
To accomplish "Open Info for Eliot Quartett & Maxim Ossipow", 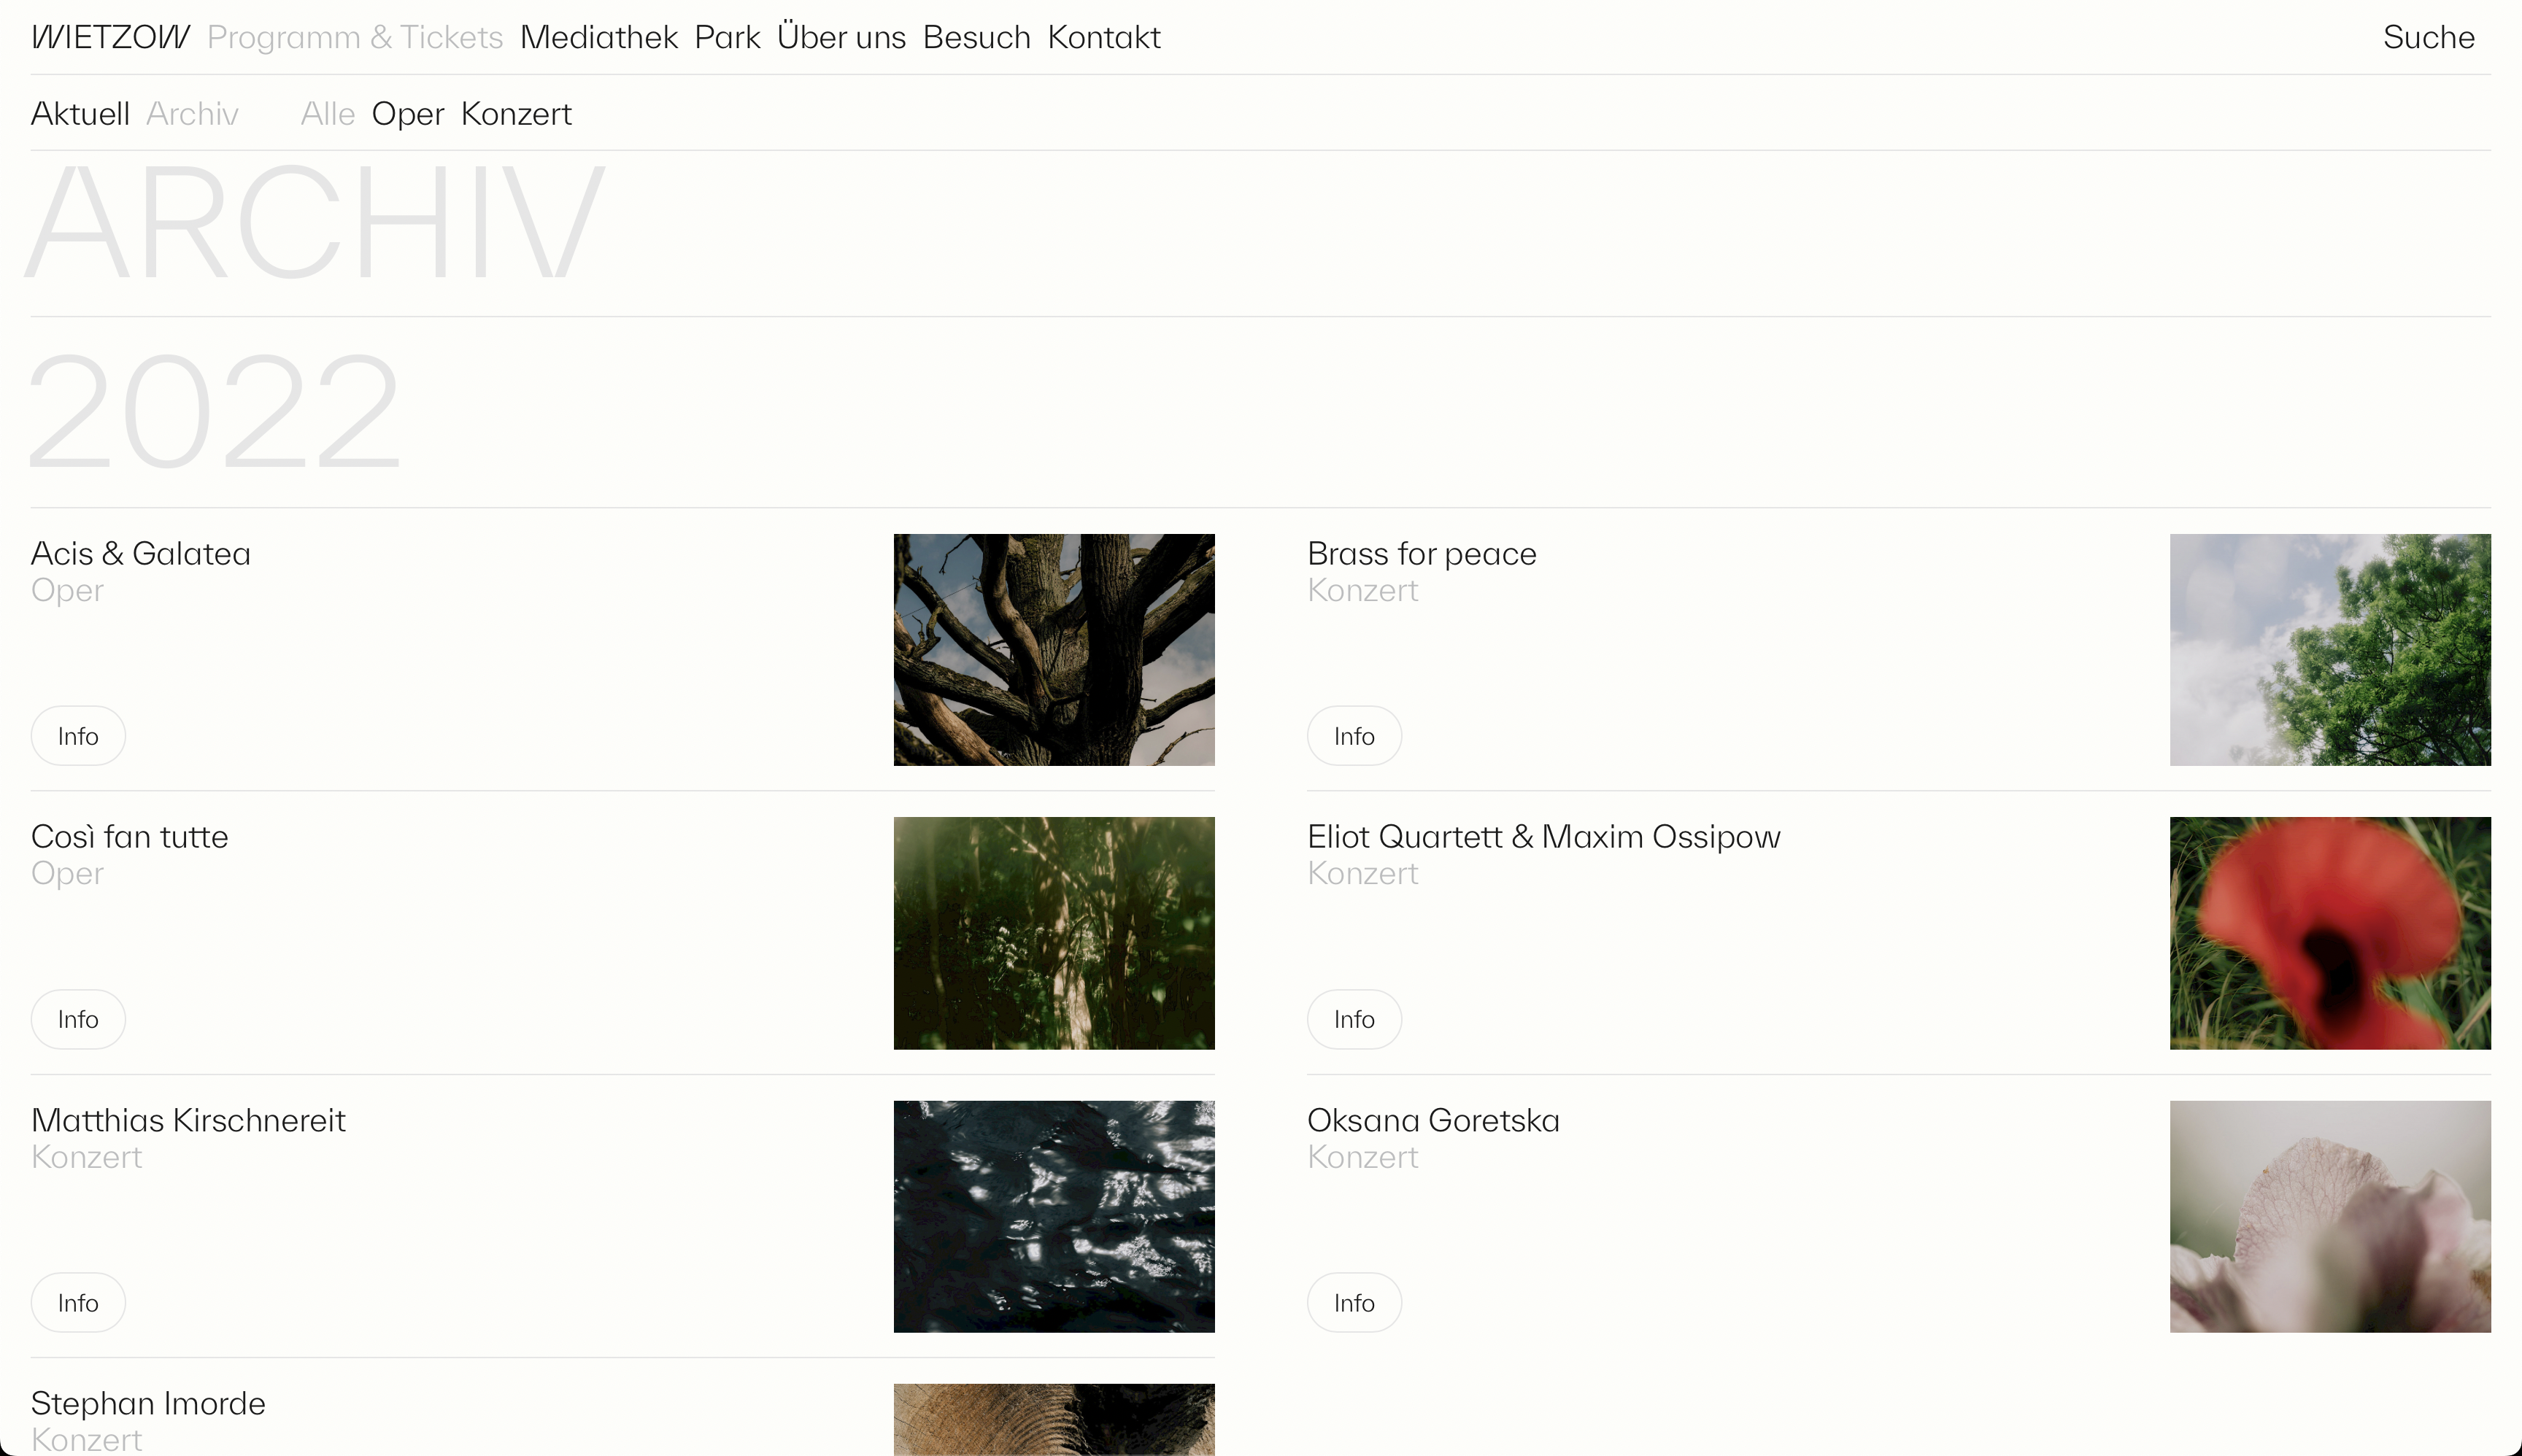I will (x=1354, y=1019).
